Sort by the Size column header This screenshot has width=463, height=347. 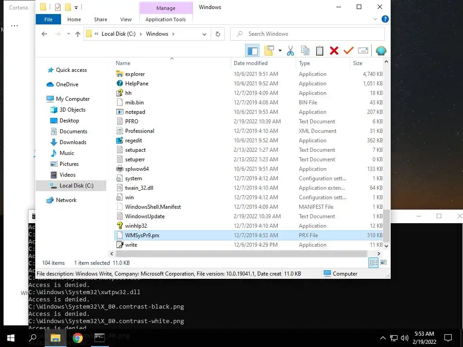[357, 63]
